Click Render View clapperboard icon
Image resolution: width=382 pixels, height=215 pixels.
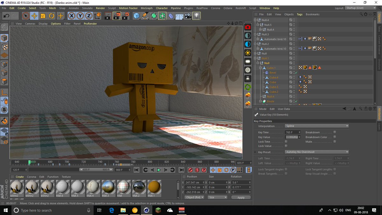[x=108, y=16]
